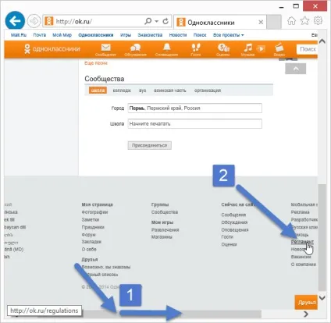The height and width of the screenshot is (323, 331).
Task: Click the Одноклассники logo in orange bar
Action: [x=52, y=49]
